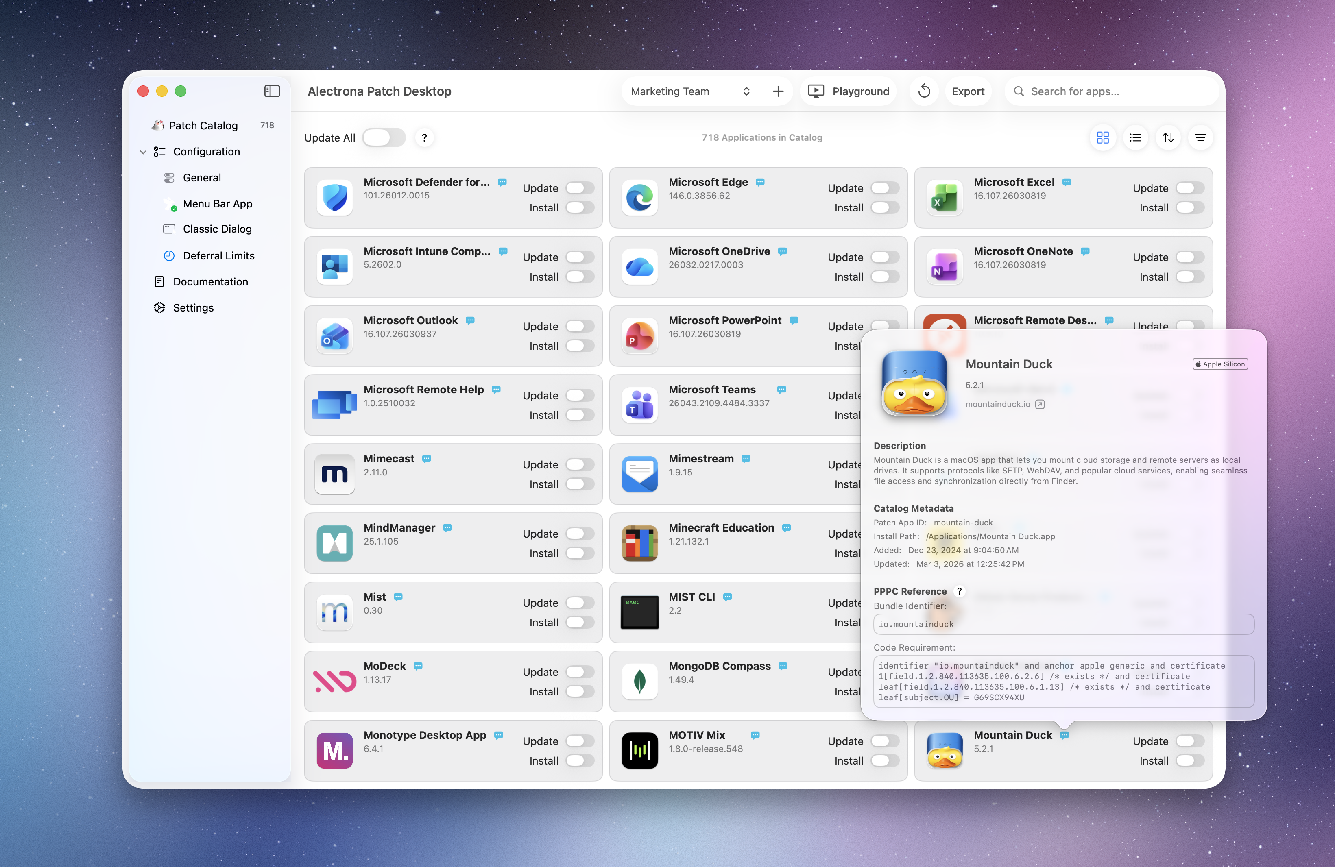The width and height of the screenshot is (1335, 867).
Task: Enable the Update All toggle
Action: 384,137
